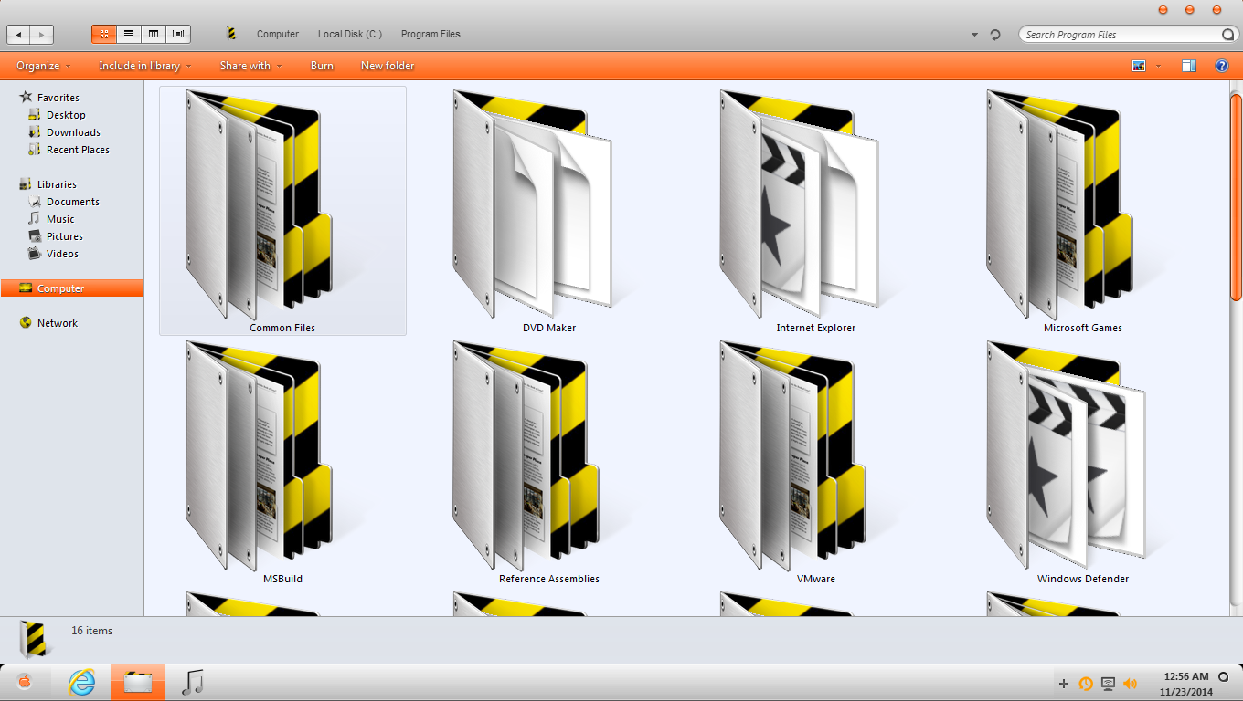This screenshot has height=701, width=1243.
Task: Click the Burn button
Action: tap(322, 66)
